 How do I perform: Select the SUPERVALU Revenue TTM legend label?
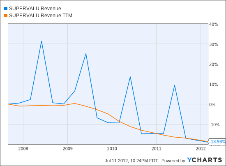click(41, 16)
